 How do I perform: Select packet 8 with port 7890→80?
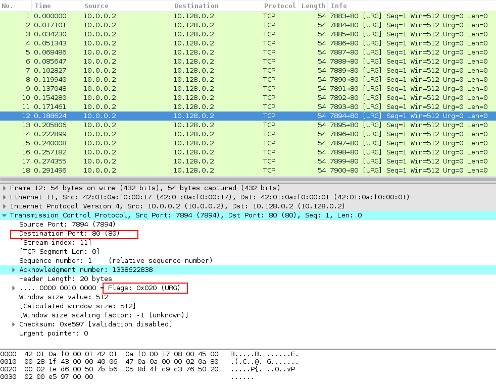point(248,80)
